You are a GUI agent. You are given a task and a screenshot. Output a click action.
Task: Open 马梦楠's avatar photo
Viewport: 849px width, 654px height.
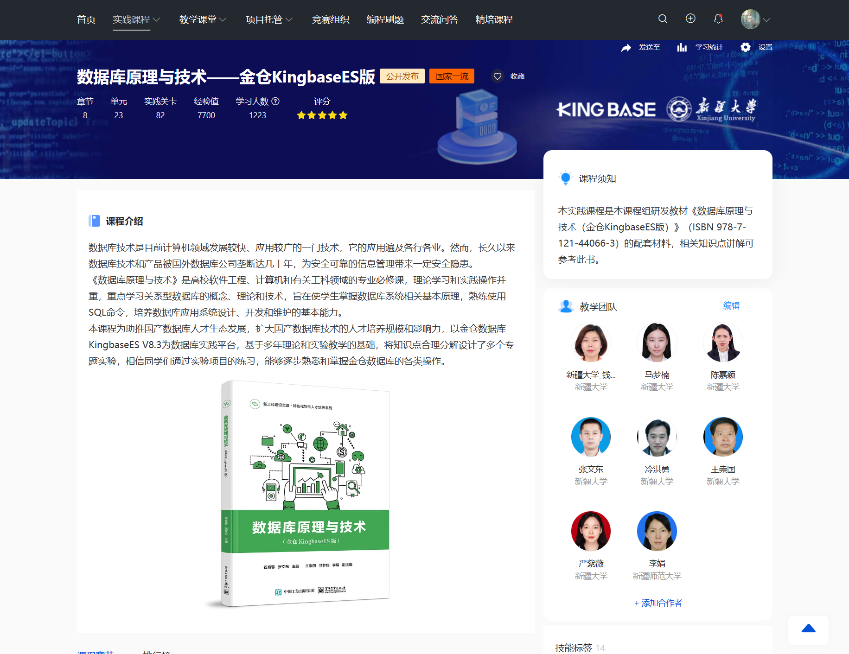click(x=657, y=343)
